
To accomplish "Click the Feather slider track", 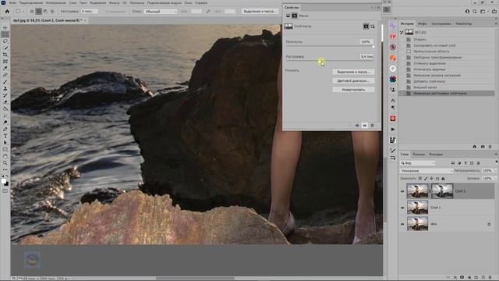I will pyautogui.click(x=330, y=61).
